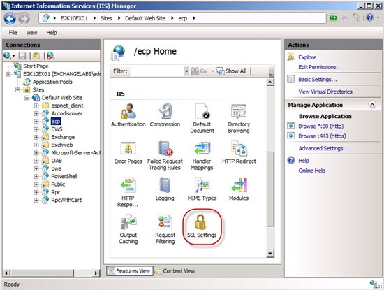The width and height of the screenshot is (384, 290).
Task: Click the Refresh page toolbar icon
Action: [333, 18]
